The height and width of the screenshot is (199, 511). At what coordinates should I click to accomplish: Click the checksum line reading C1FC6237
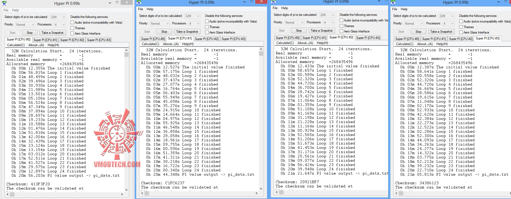pos(163,183)
